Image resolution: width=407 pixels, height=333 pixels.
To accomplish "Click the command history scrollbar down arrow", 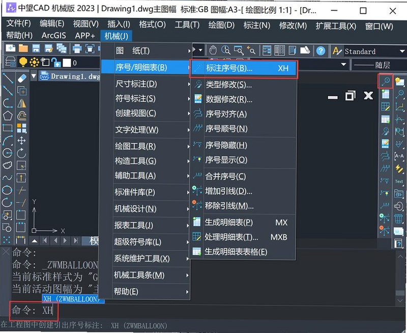I will (400, 300).
